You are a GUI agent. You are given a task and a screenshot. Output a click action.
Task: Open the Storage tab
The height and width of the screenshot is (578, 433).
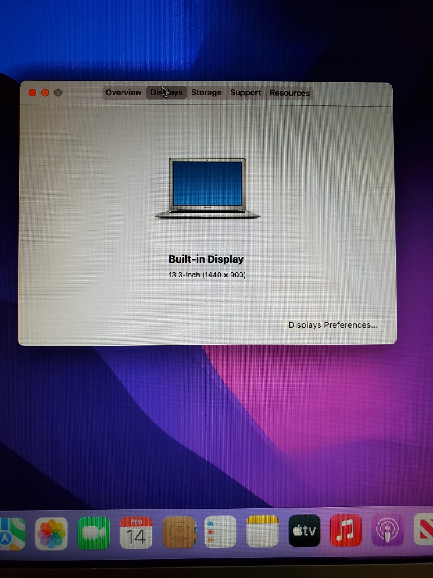(x=206, y=92)
